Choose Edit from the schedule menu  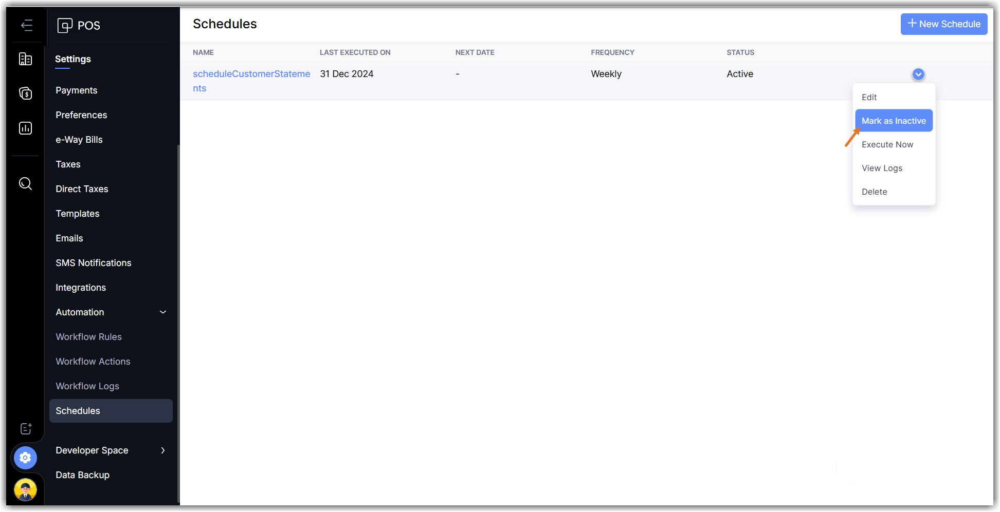[894, 97]
